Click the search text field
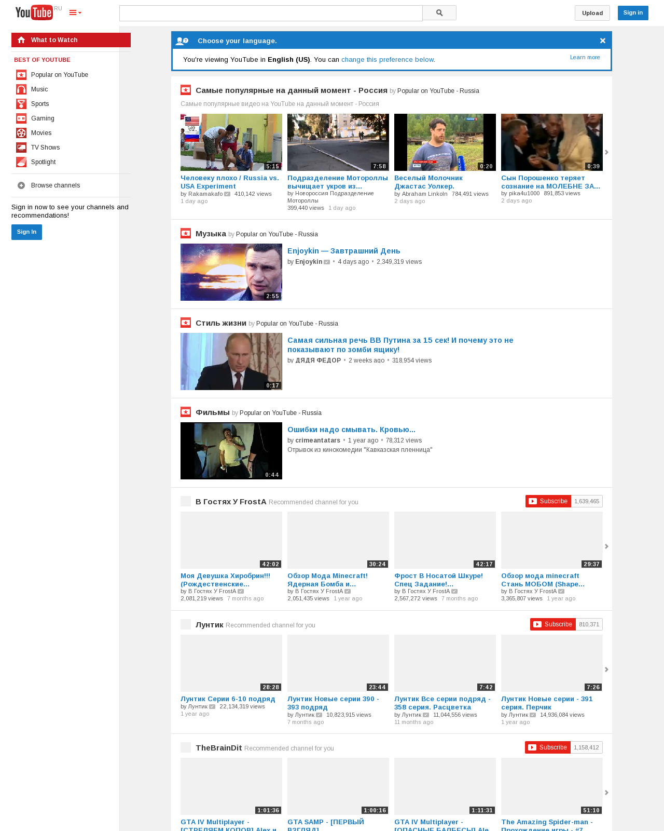The width and height of the screenshot is (664, 831). [x=271, y=13]
